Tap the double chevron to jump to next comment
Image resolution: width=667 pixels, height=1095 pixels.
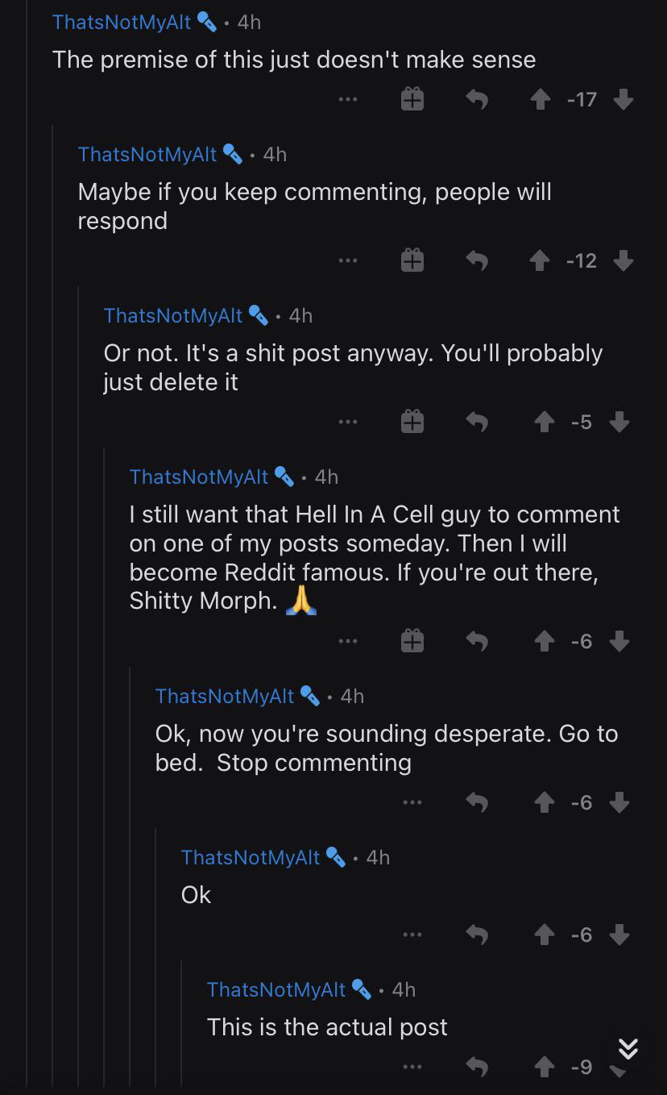tap(628, 1049)
